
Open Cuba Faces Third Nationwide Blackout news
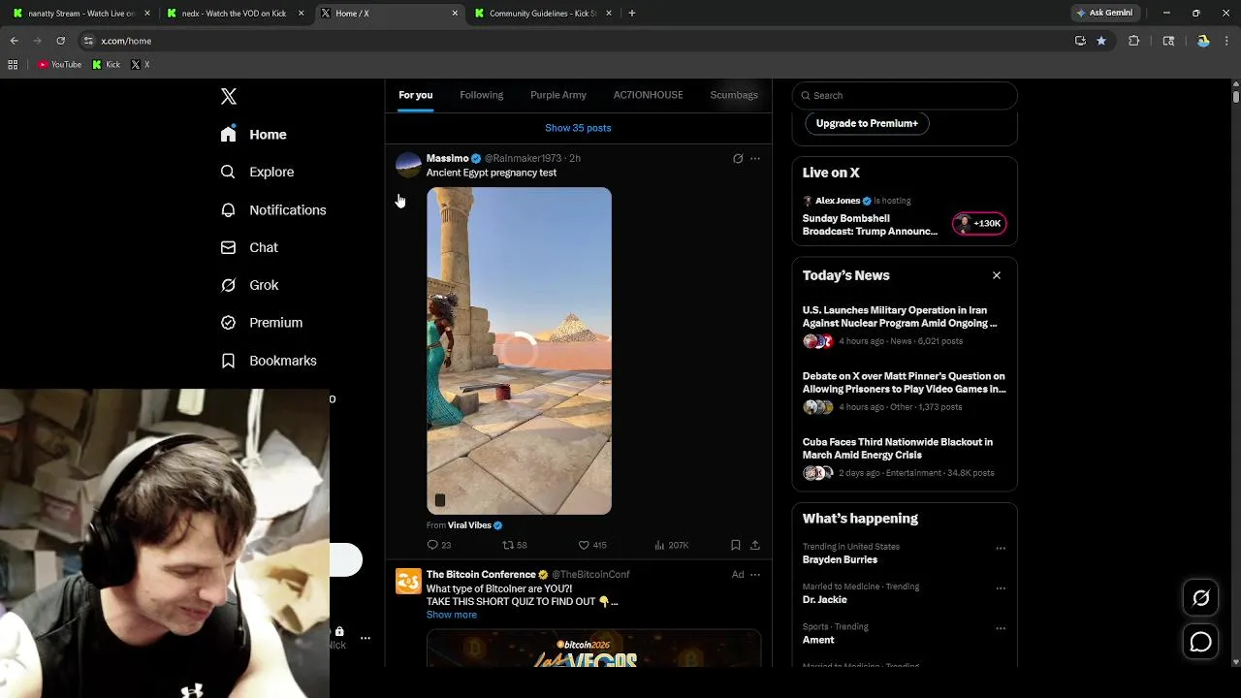[x=898, y=449]
